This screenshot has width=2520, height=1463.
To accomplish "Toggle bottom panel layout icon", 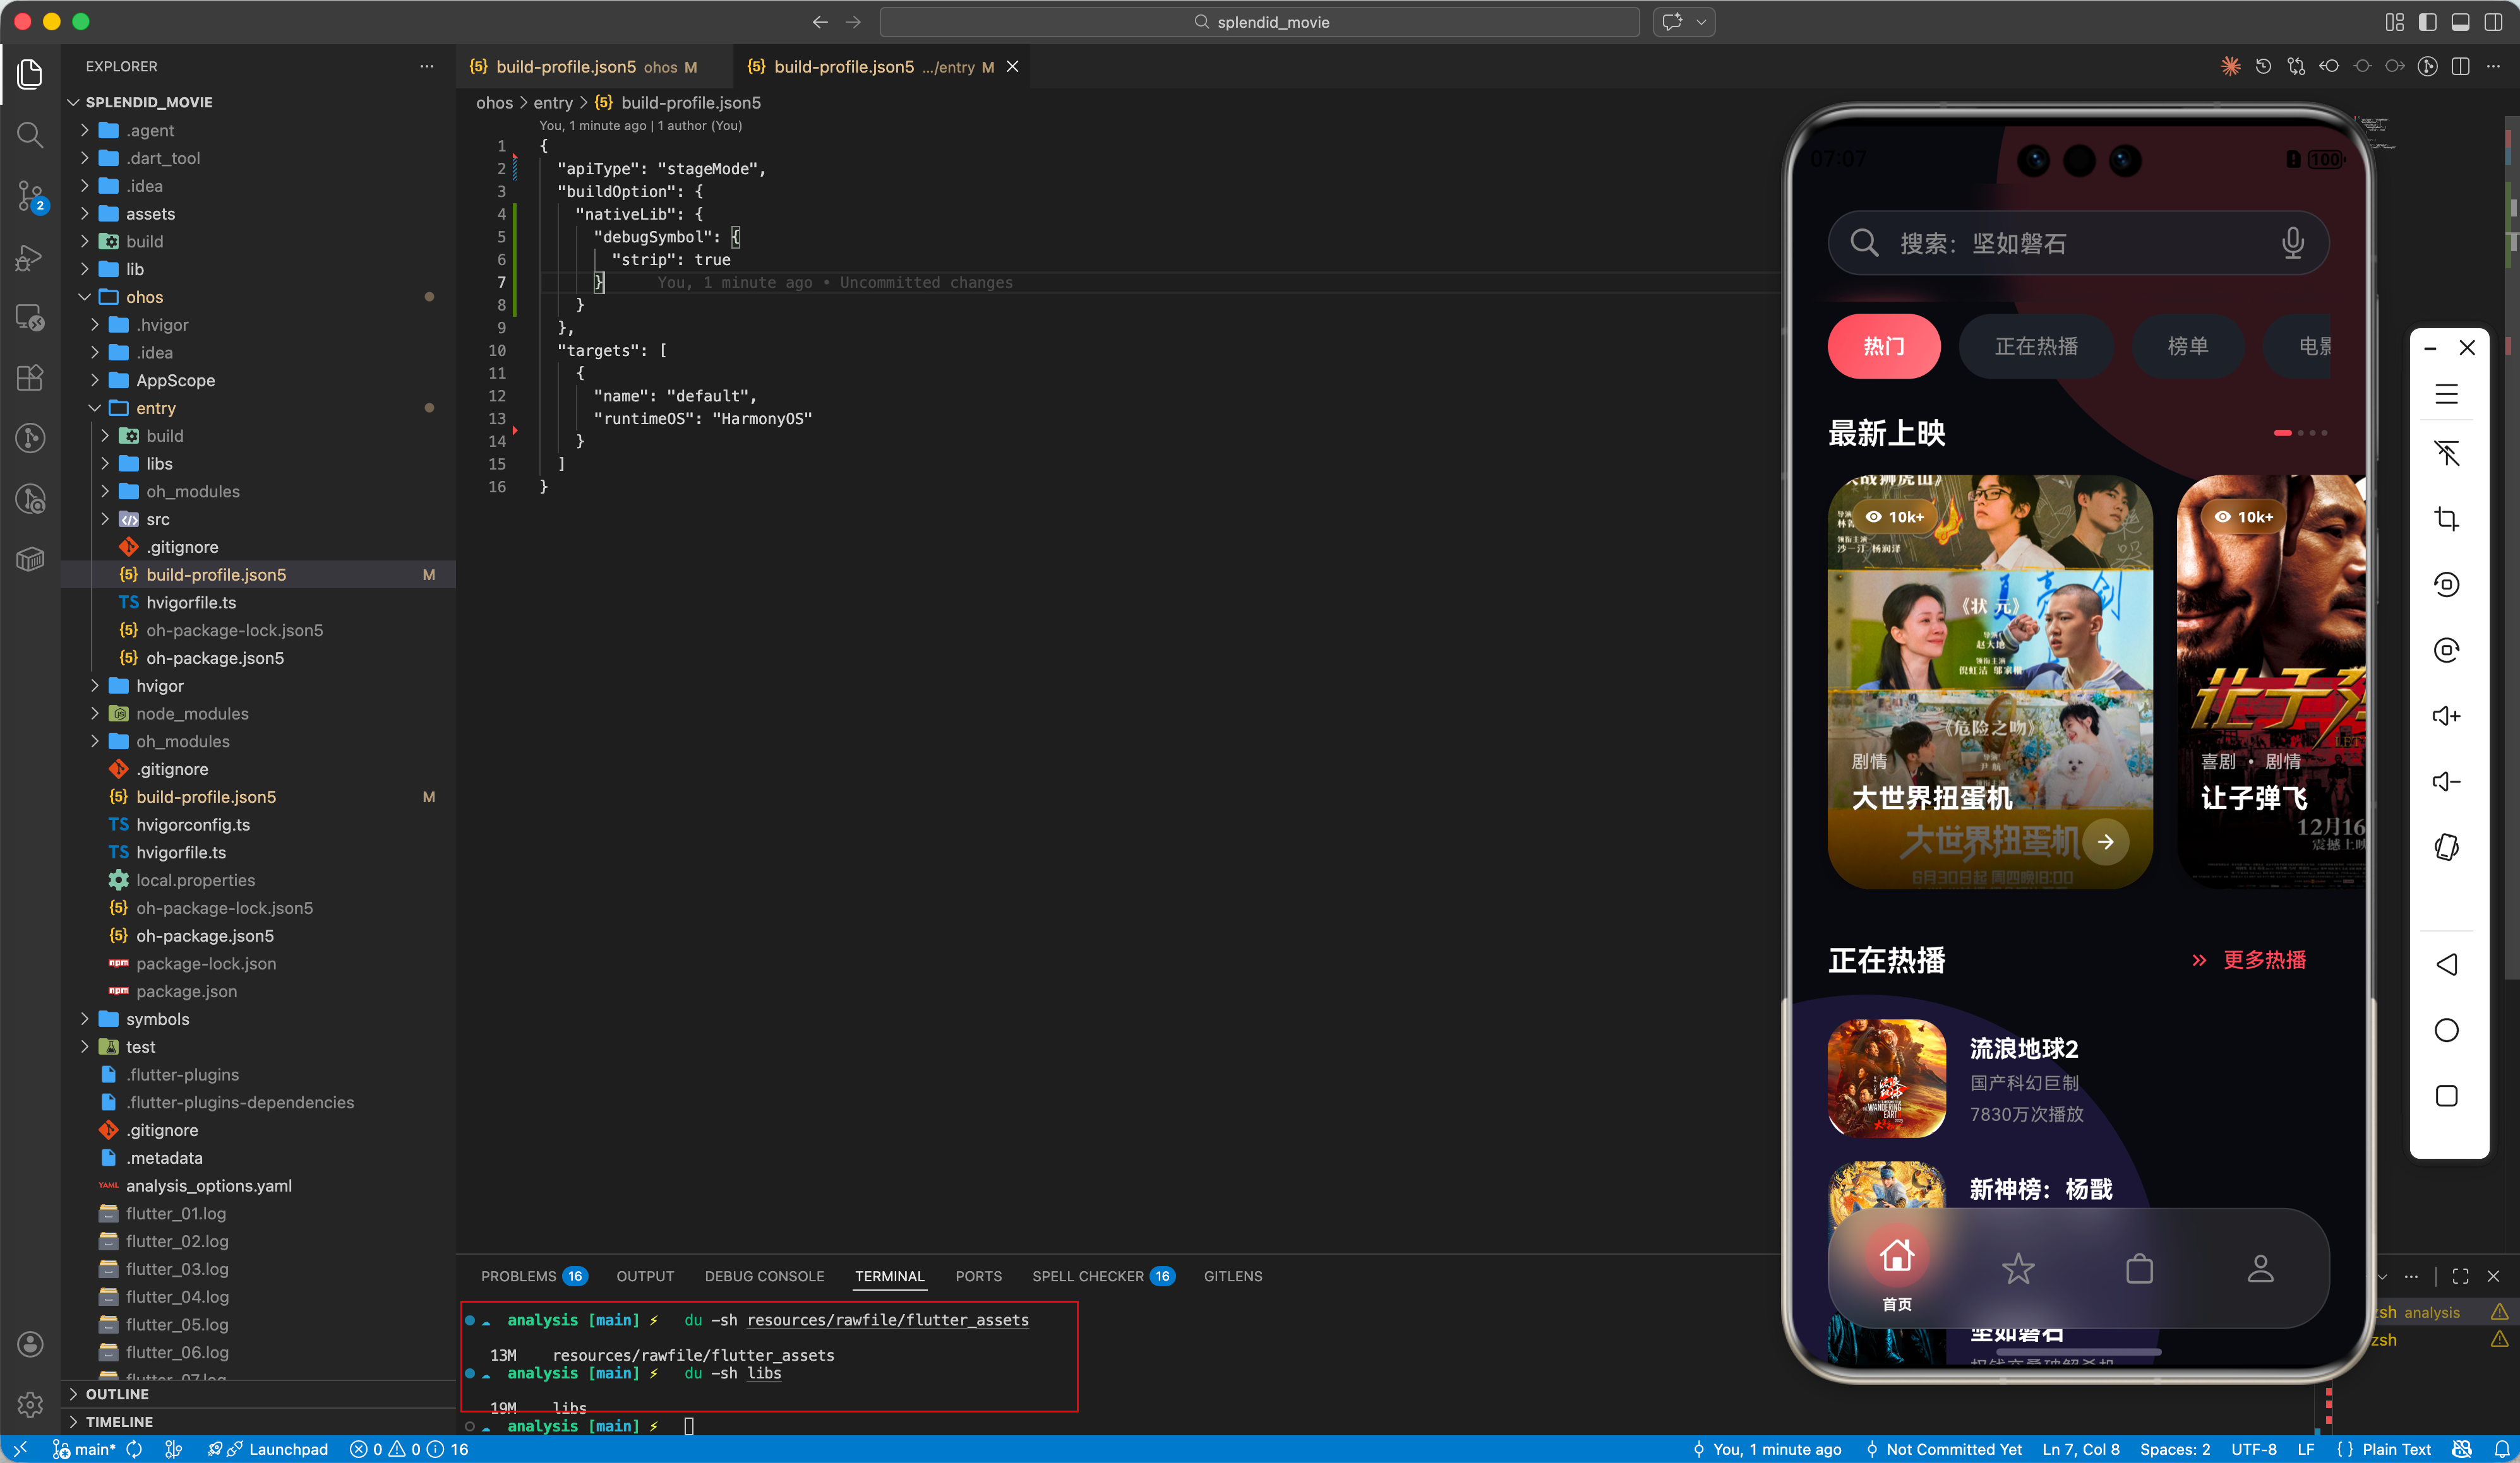I will click(x=2460, y=22).
